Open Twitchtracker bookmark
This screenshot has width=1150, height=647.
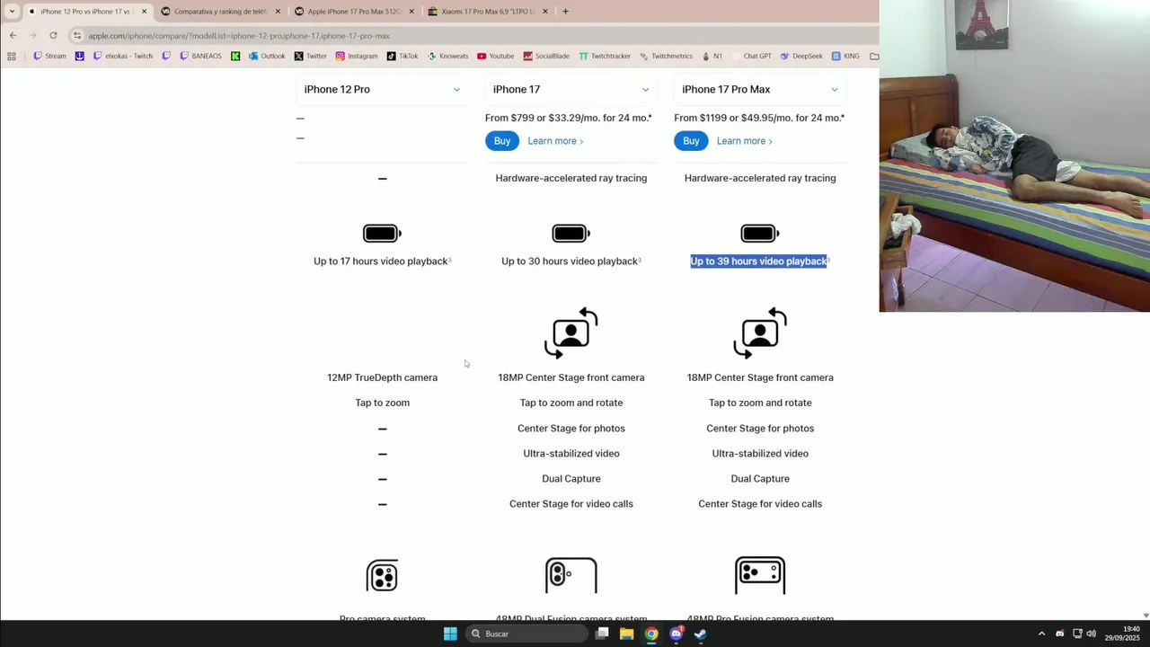[605, 56]
